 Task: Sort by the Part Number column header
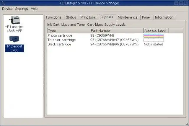pos(117,31)
